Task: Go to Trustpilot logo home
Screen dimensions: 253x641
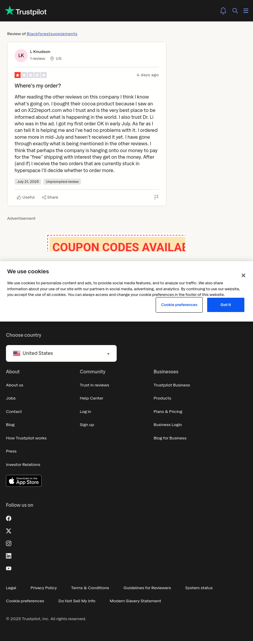Action: click(x=26, y=11)
